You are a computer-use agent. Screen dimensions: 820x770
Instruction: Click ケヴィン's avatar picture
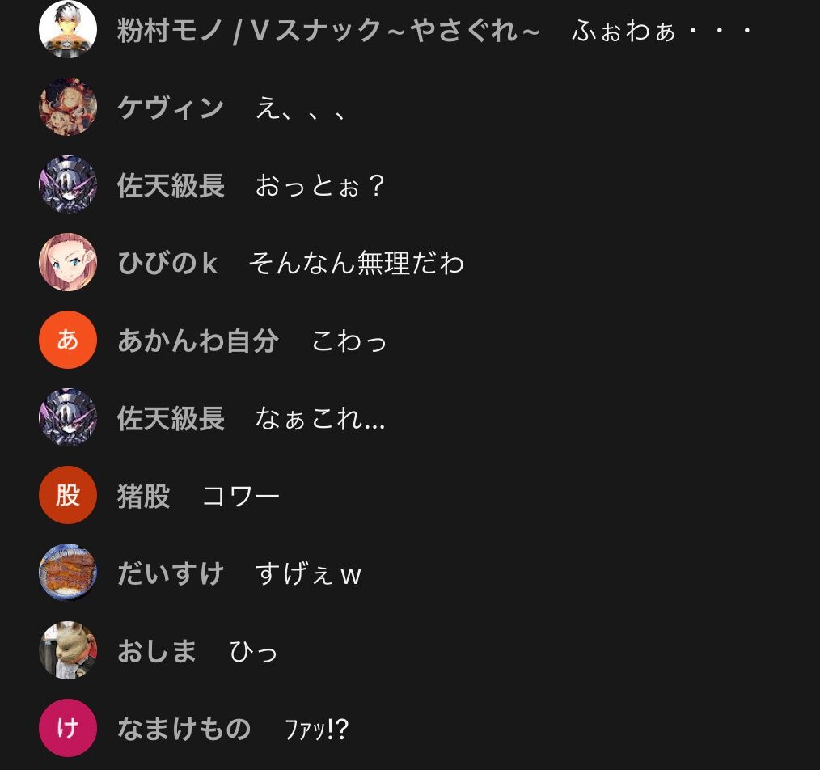(x=68, y=107)
